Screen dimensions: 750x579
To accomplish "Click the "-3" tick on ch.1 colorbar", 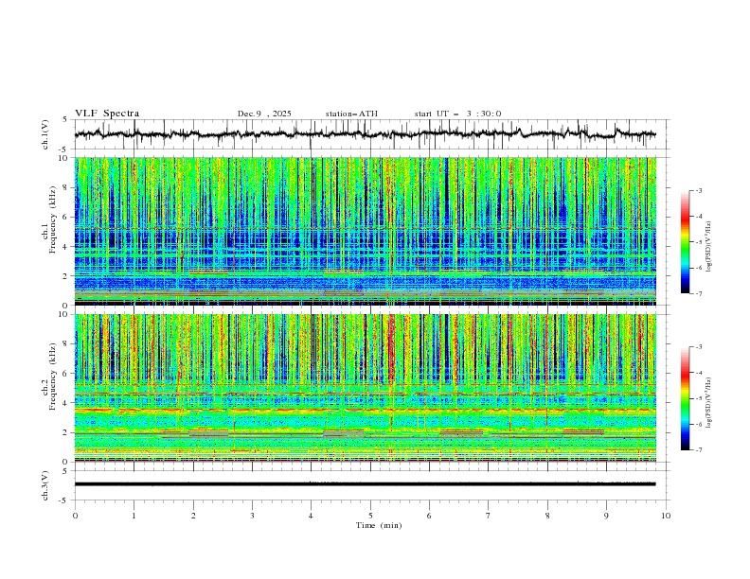I will (698, 190).
